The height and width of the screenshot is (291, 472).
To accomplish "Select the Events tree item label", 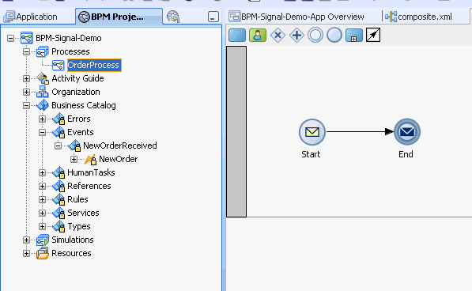I will (81, 132).
